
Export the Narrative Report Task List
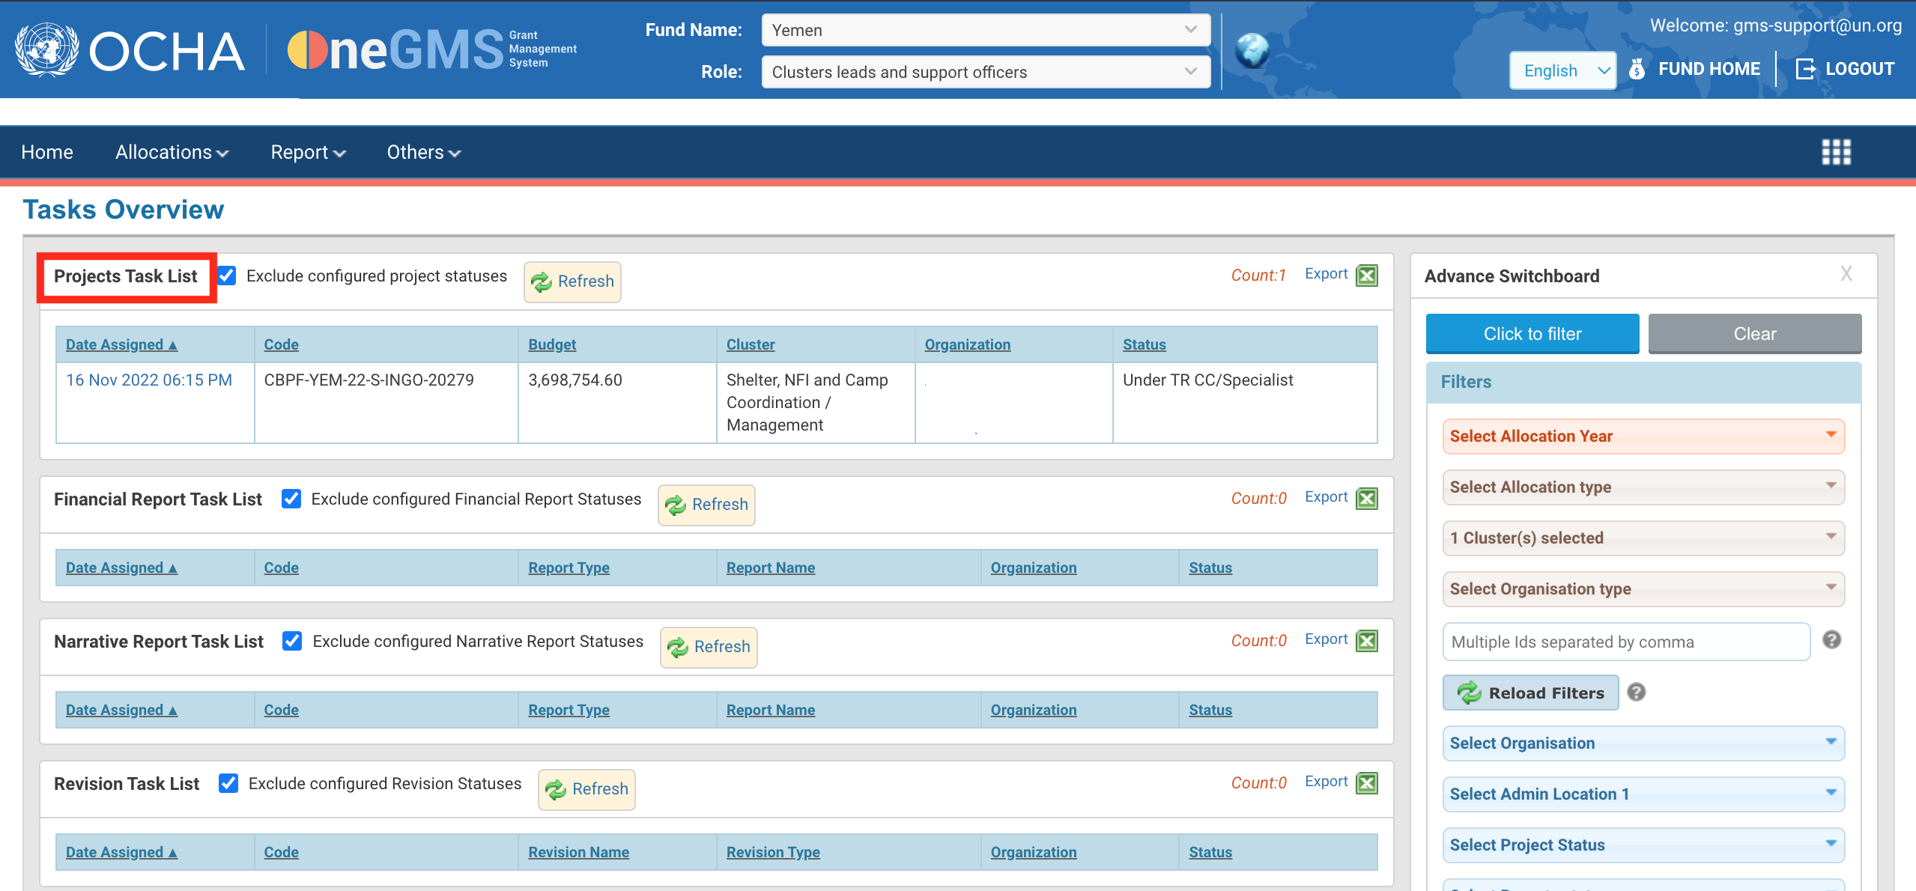(1326, 639)
